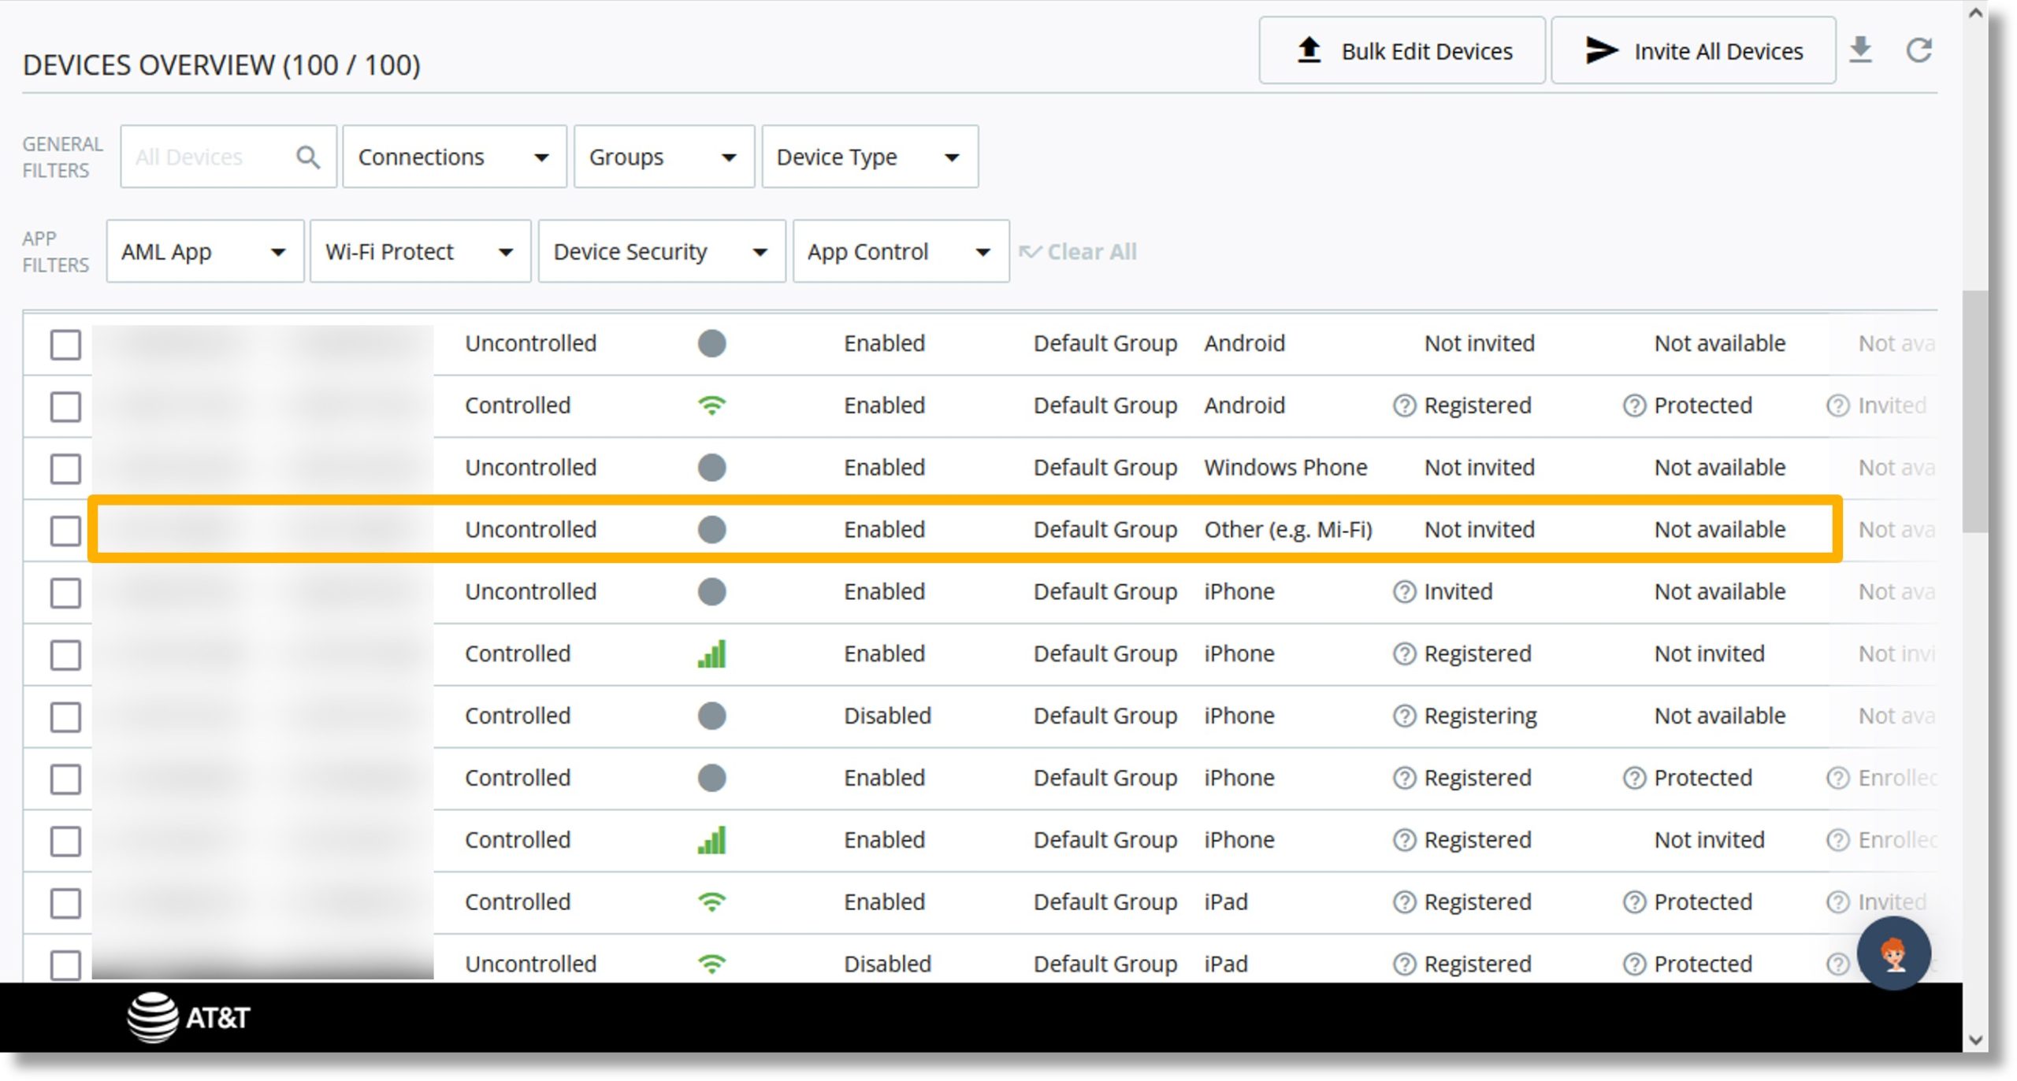Select checkbox for Invited iPhone row
The width and height of the screenshot is (2017, 1081).
tap(65, 593)
